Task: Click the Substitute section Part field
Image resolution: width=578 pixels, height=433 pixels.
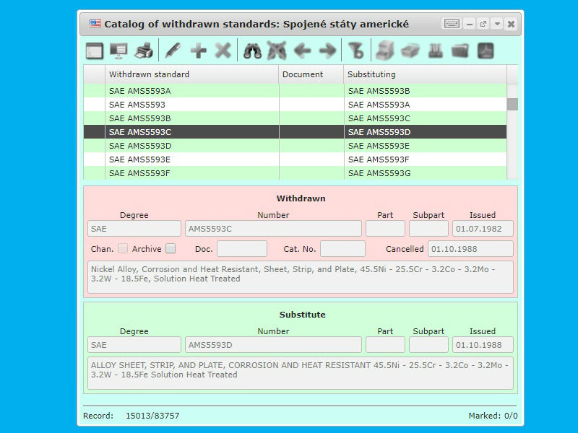Action: (385, 345)
